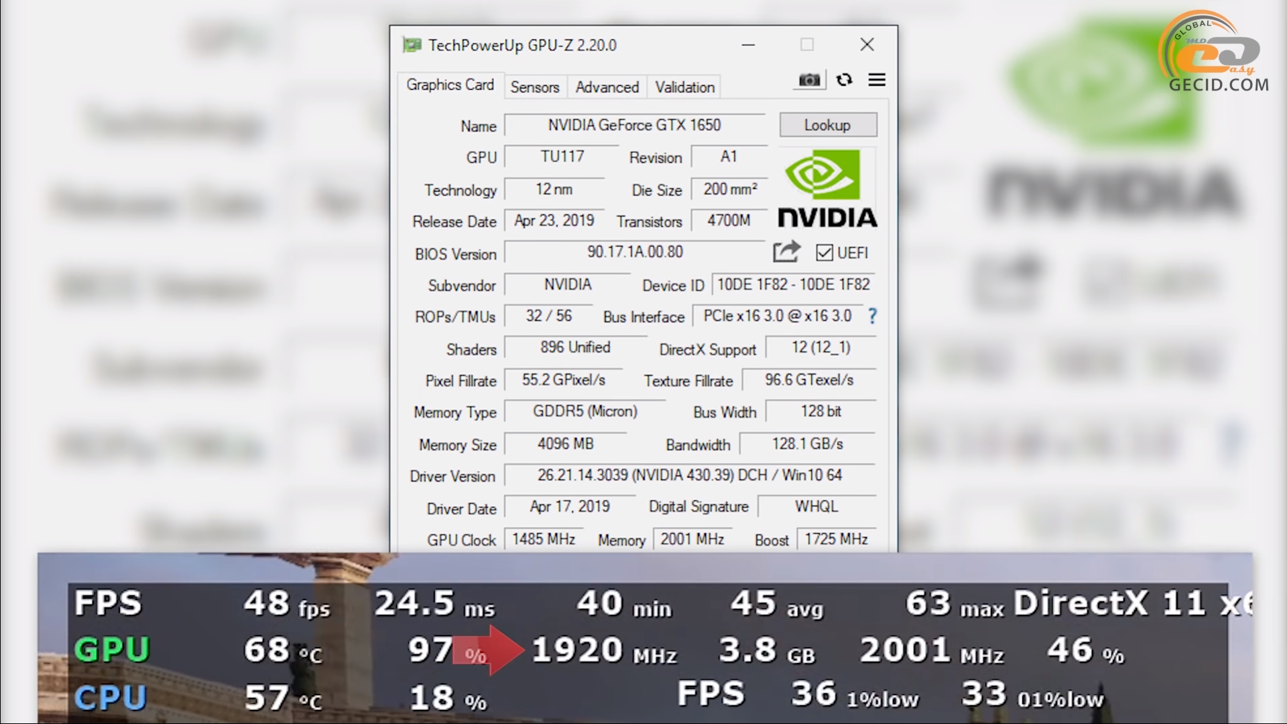Click the refresh icon in GPU-Z toolbar
The width and height of the screenshot is (1287, 724).
[x=845, y=80]
